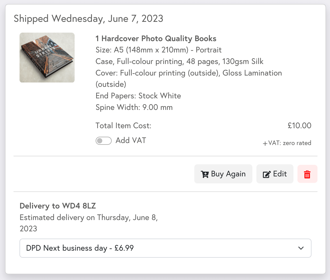
Task: Click the End Papers Stock White line
Action: pos(138,96)
